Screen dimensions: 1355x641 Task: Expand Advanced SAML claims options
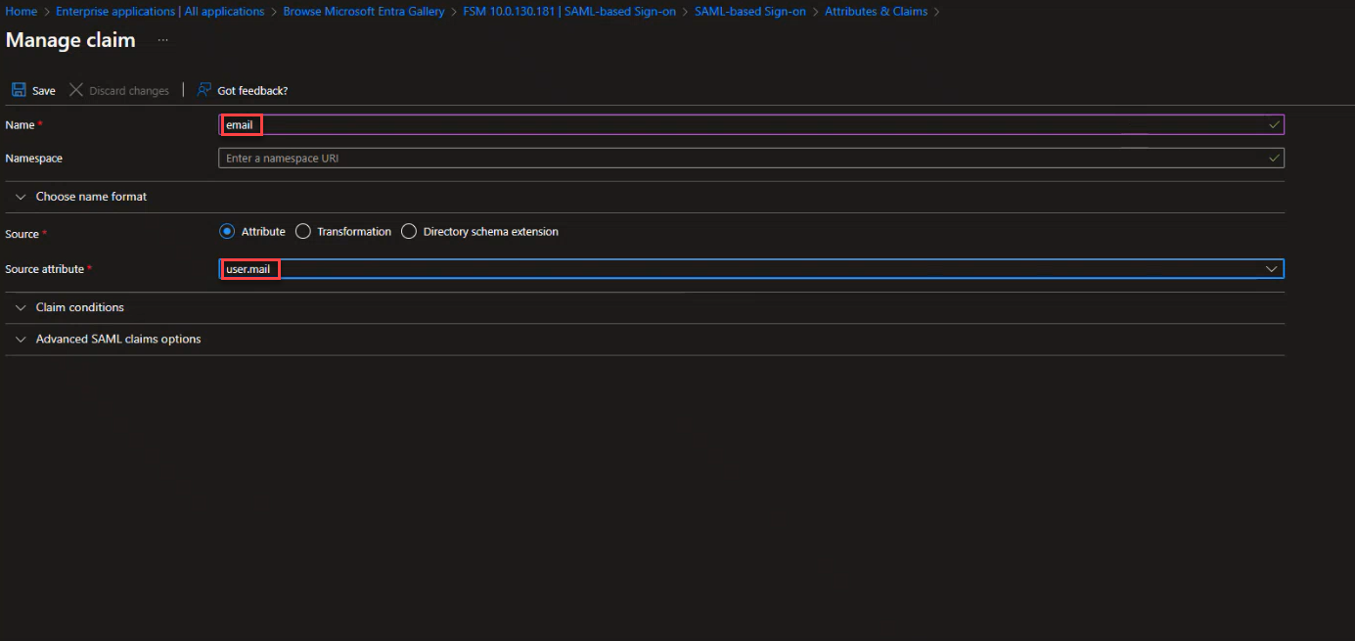point(117,340)
